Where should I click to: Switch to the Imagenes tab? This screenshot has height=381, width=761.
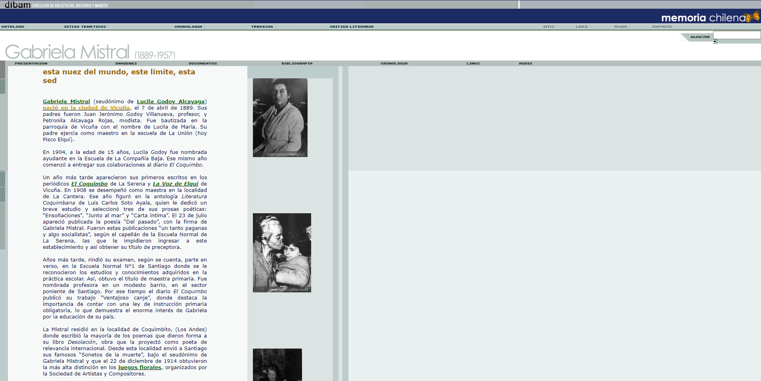coord(126,63)
